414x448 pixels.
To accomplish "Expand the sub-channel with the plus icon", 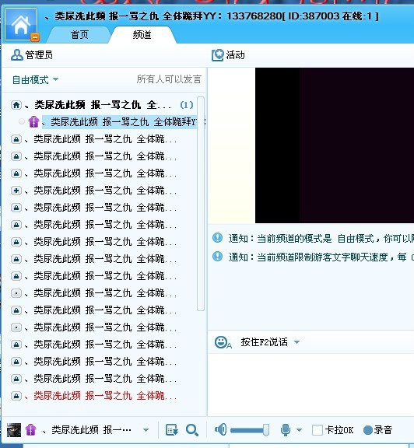I will coord(16,191).
